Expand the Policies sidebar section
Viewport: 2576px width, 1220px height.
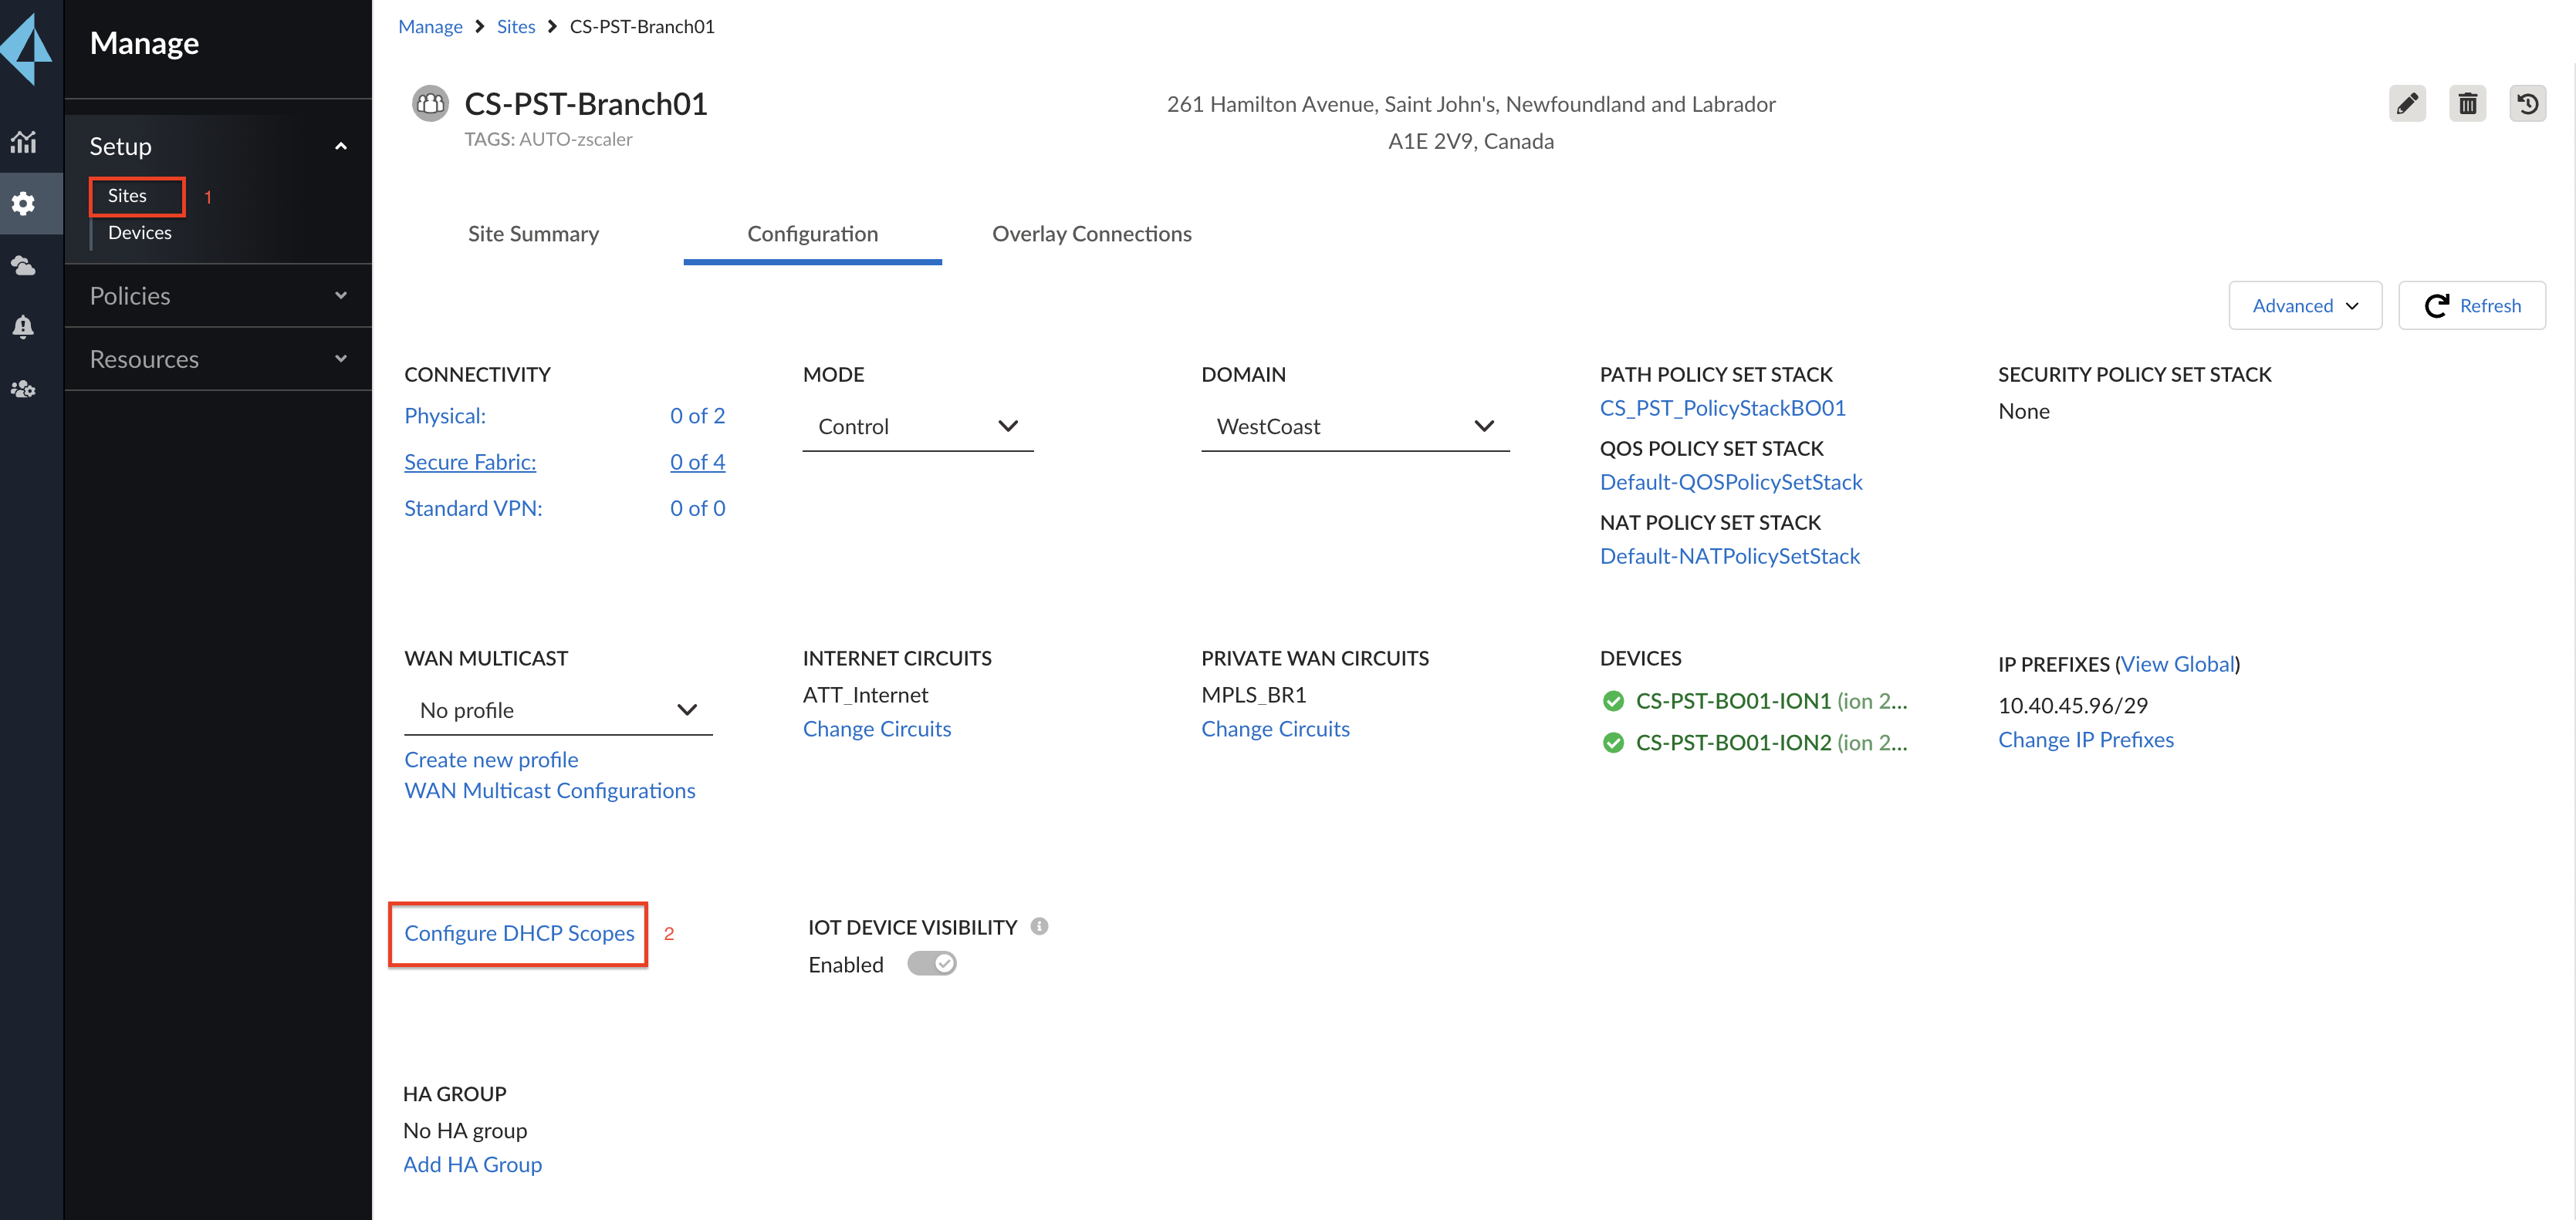pos(217,296)
